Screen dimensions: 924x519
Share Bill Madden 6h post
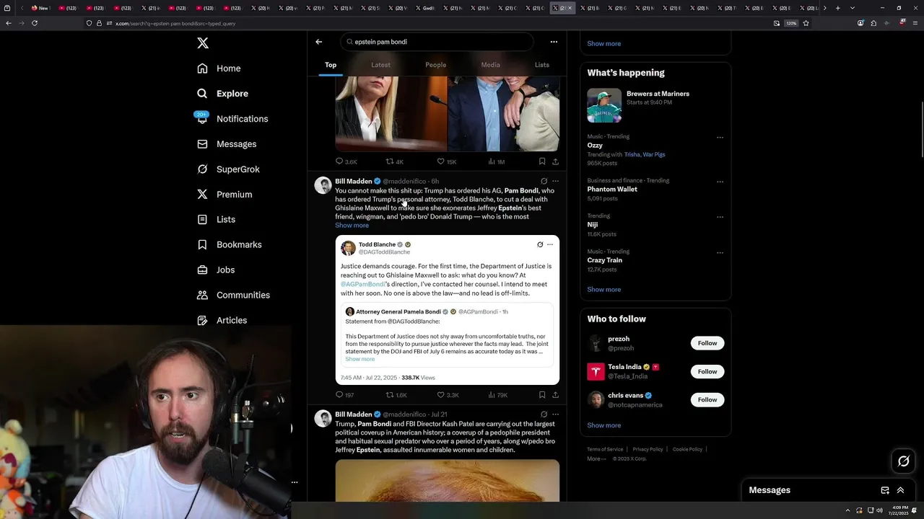555,395
